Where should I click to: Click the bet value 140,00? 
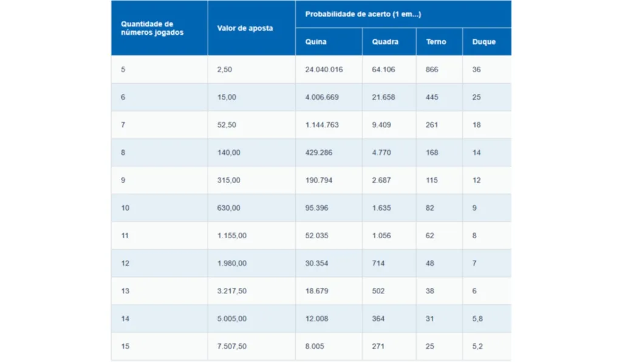[228, 152]
